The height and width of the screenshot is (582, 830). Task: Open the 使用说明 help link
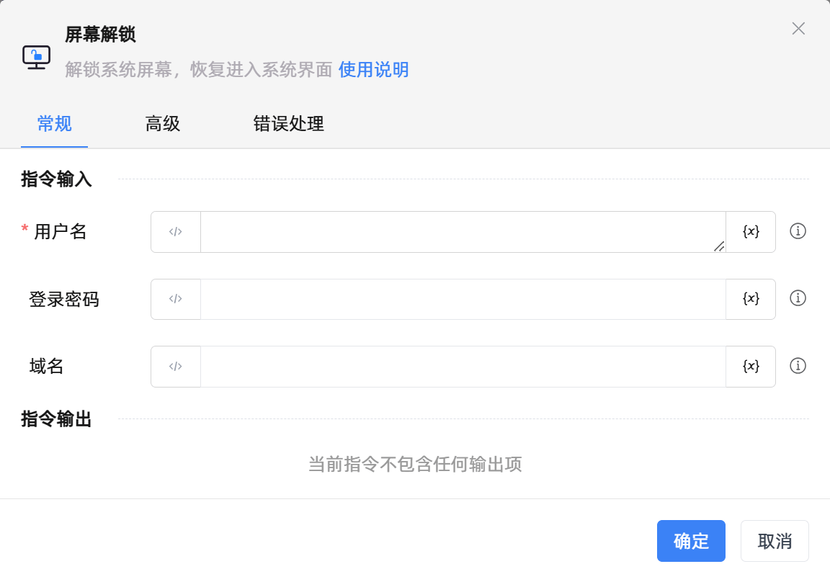pyautogui.click(x=373, y=70)
